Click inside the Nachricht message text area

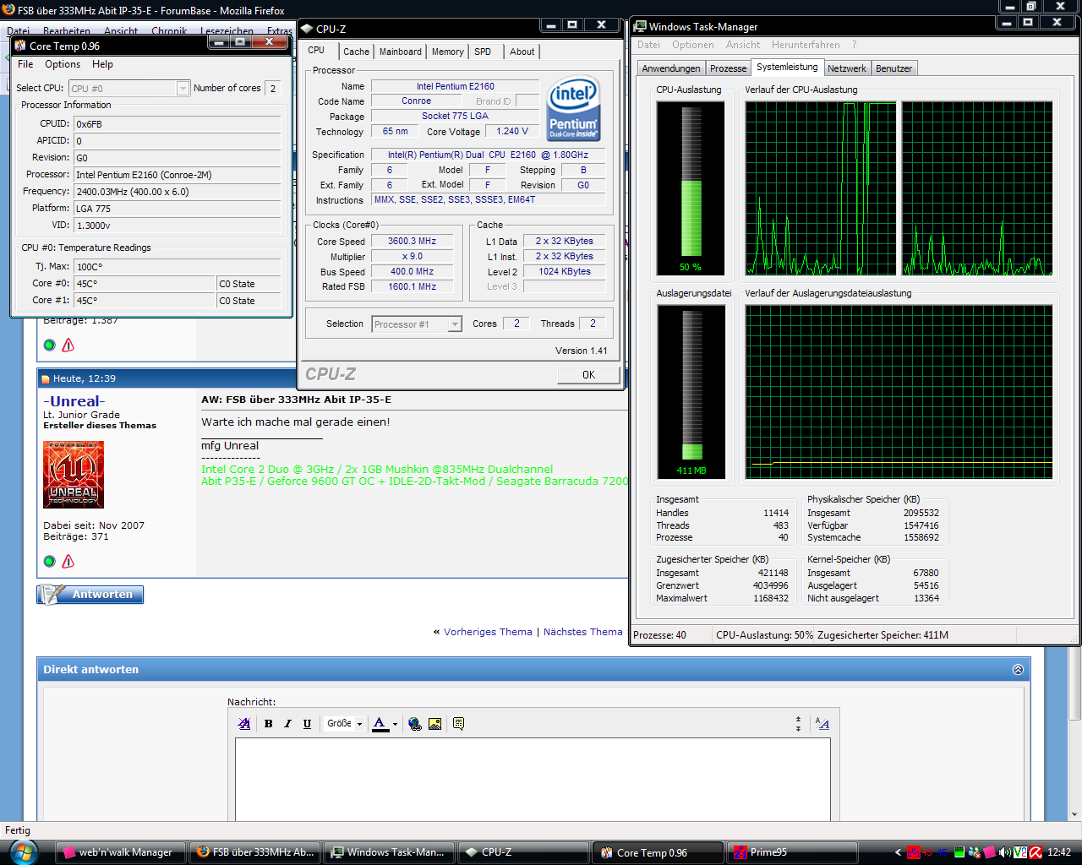pos(533,777)
